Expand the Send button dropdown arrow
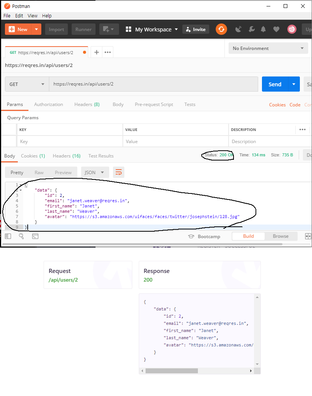 click(294, 84)
